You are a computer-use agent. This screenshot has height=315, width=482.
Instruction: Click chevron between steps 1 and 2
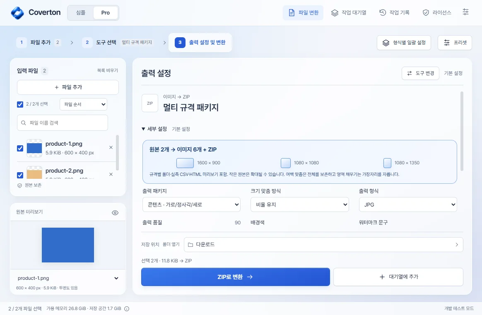[72, 43]
